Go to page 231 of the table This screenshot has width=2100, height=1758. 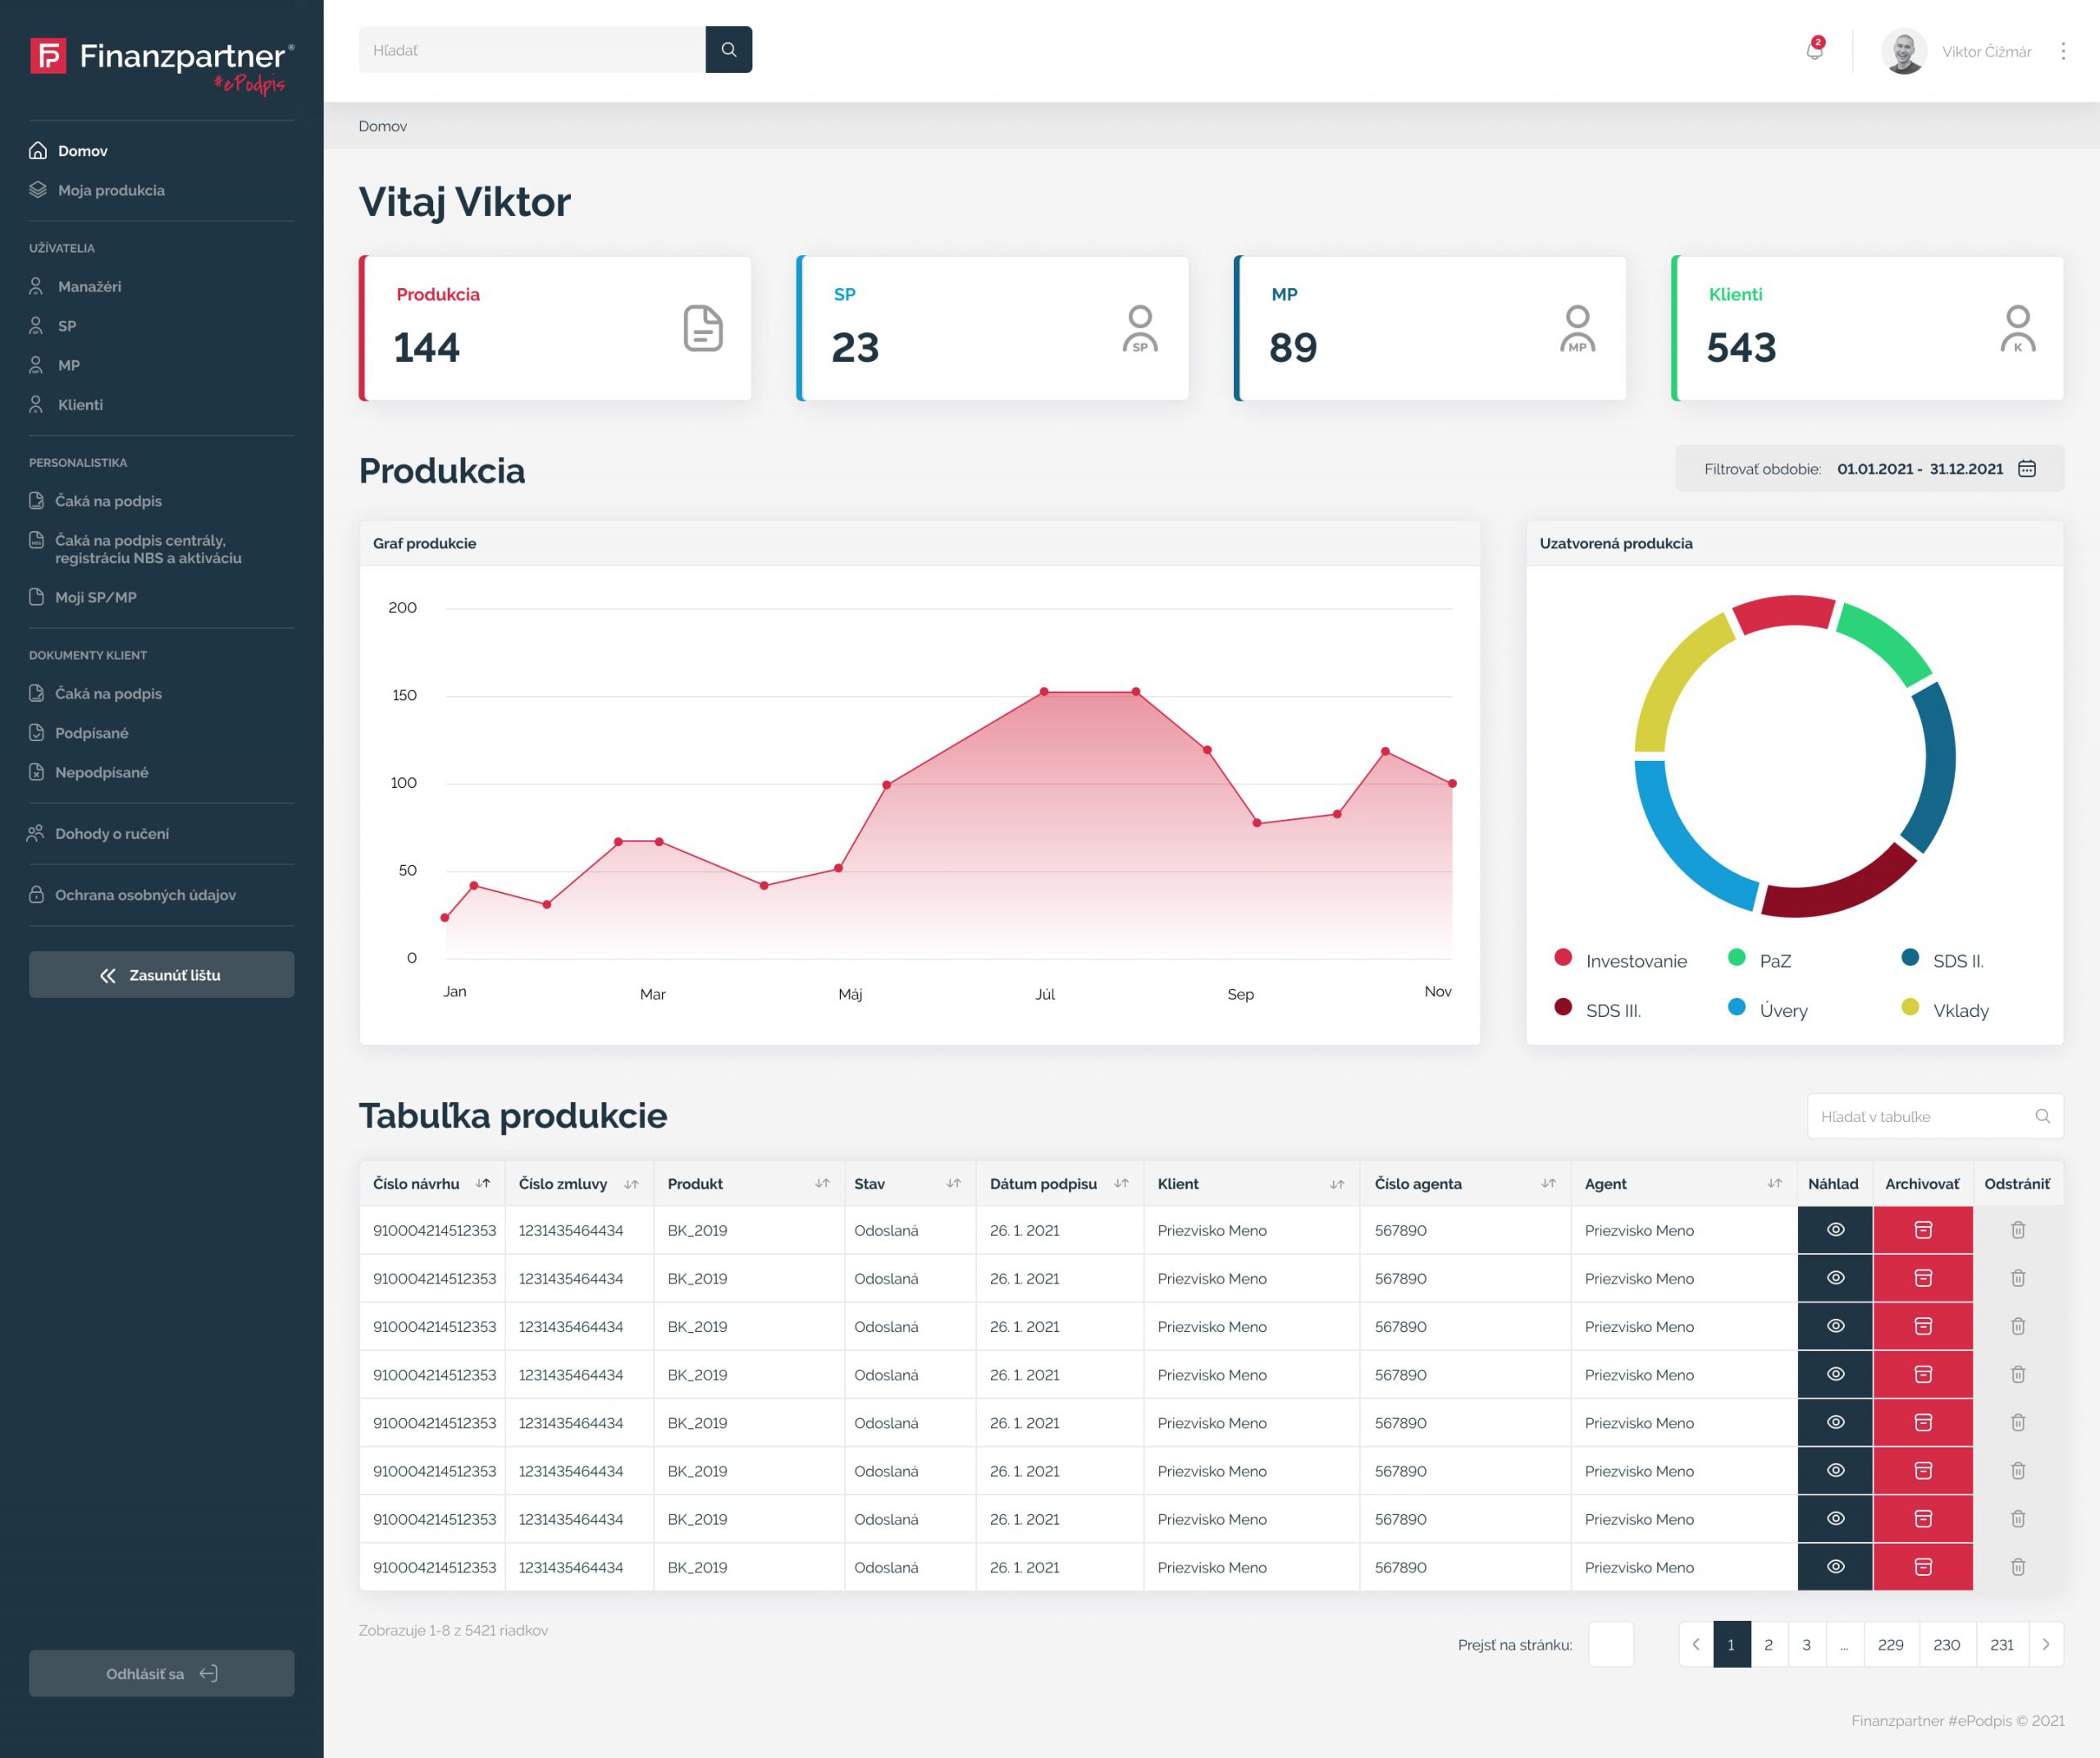click(x=2002, y=1644)
